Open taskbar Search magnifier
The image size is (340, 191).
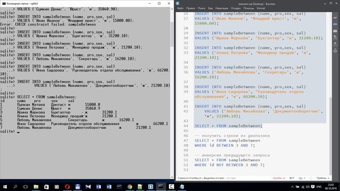pos(15,187)
